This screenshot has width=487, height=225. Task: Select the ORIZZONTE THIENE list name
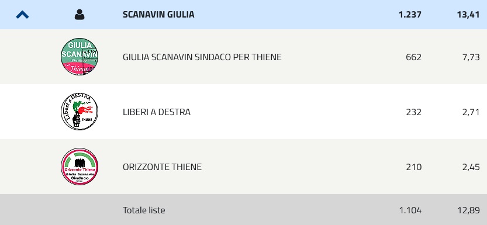point(162,167)
